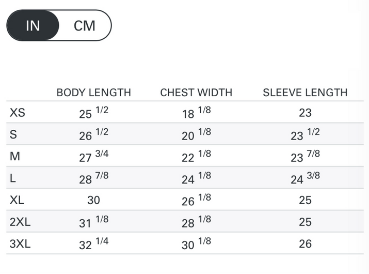This screenshot has height=274, width=369.
Task: Click S sleeve length 23 1/2
Action: tap(305, 134)
